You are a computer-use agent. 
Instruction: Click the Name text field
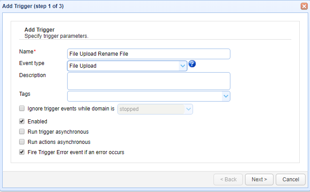149,54
